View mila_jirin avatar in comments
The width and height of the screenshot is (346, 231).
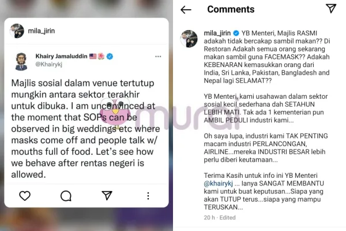(189, 39)
